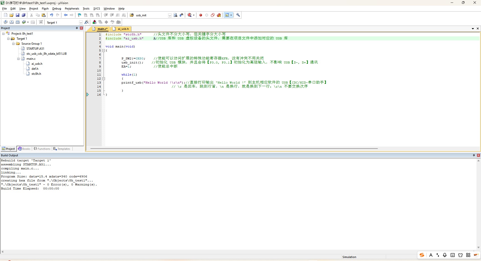
Task: Open the Debug menu
Action: point(57,9)
